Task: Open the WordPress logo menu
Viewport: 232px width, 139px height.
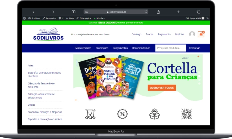Action: click(x=24, y=18)
